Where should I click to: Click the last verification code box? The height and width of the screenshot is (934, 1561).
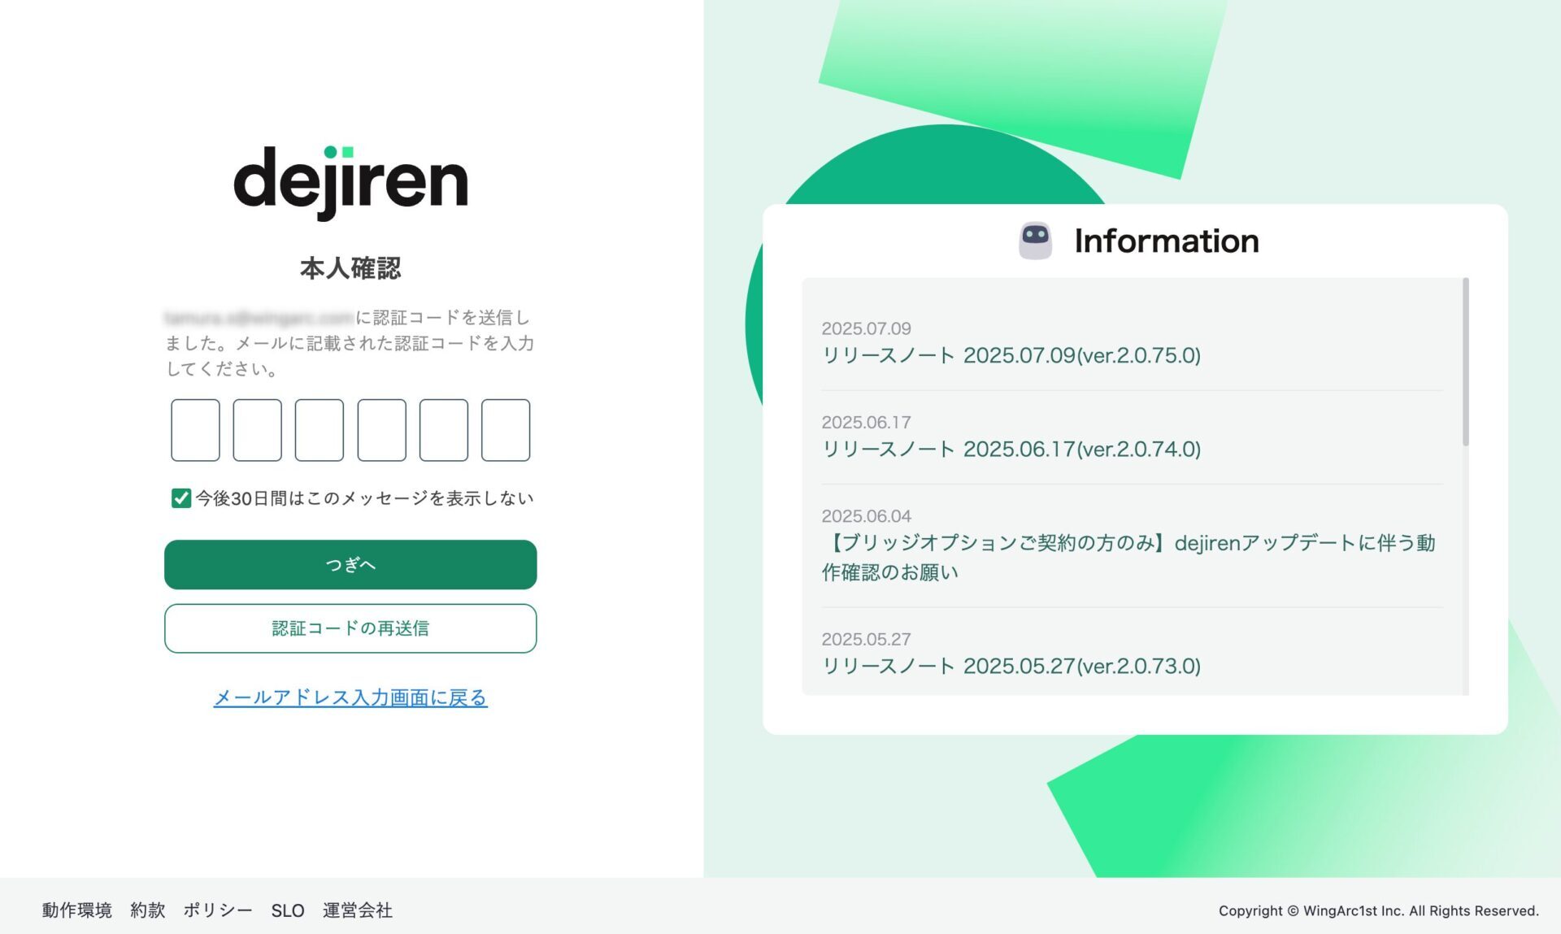[x=505, y=430]
